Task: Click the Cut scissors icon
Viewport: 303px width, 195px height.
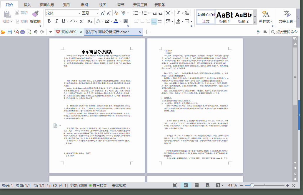Action: [x=17, y=13]
